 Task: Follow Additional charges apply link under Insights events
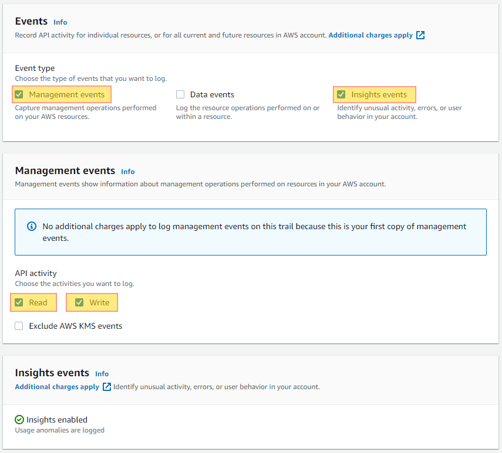click(x=57, y=387)
